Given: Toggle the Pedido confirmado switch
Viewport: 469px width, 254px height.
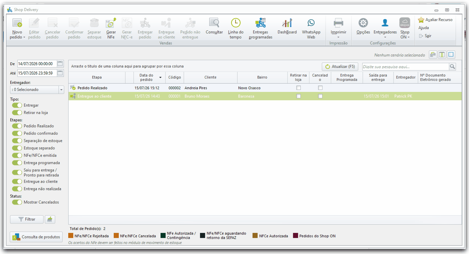Looking at the screenshot, I should (17, 133).
